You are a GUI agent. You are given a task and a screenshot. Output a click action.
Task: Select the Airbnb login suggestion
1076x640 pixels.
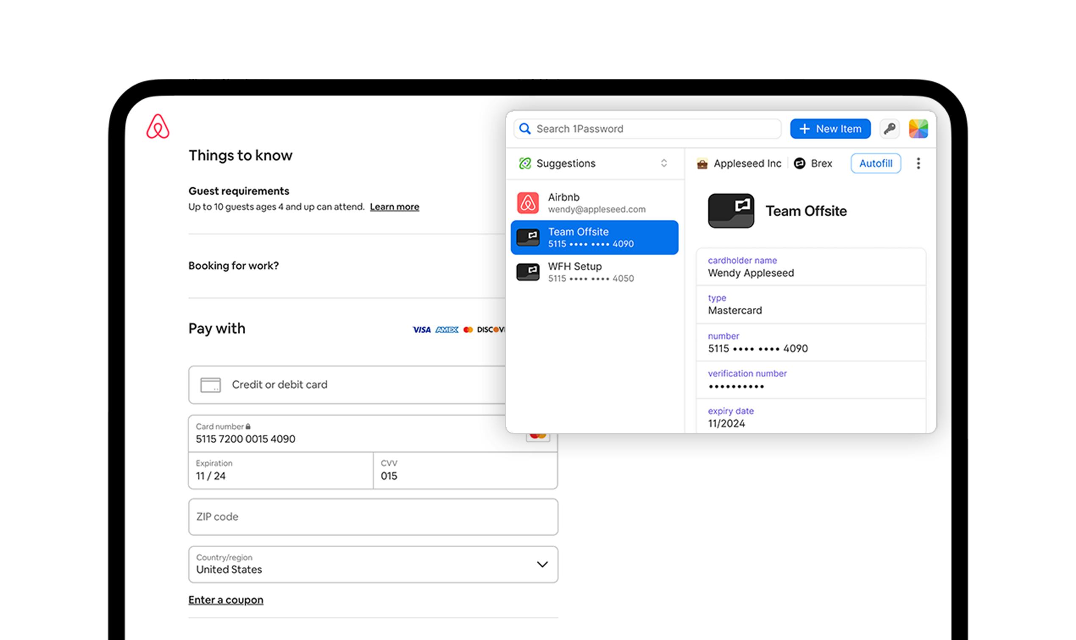click(x=594, y=203)
